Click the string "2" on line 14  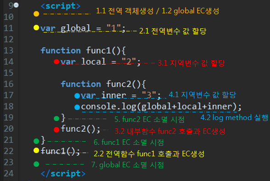tap(129, 61)
